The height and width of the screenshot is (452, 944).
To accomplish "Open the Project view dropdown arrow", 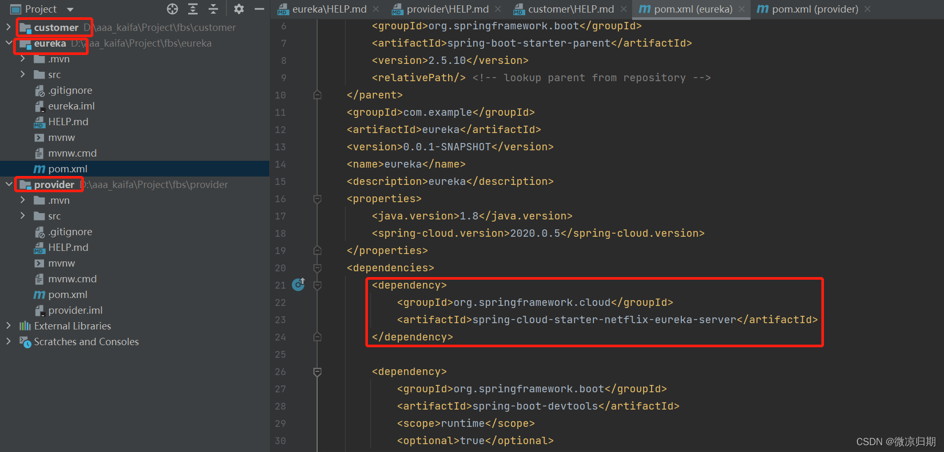I will (x=70, y=9).
